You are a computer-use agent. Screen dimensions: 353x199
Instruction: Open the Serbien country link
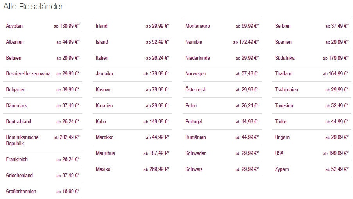pos(283,26)
